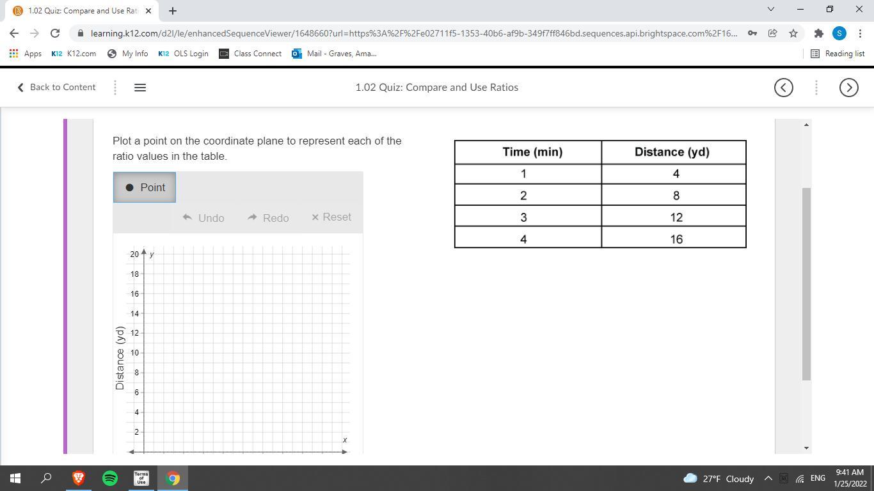Open options dots between navigation arrows

pyautogui.click(x=816, y=88)
